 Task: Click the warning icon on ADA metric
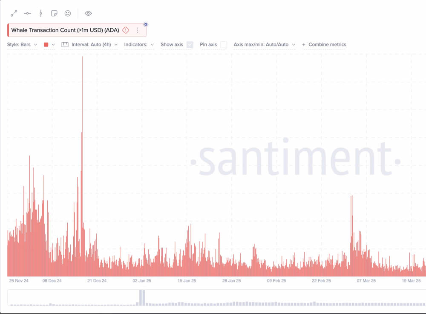click(x=126, y=30)
